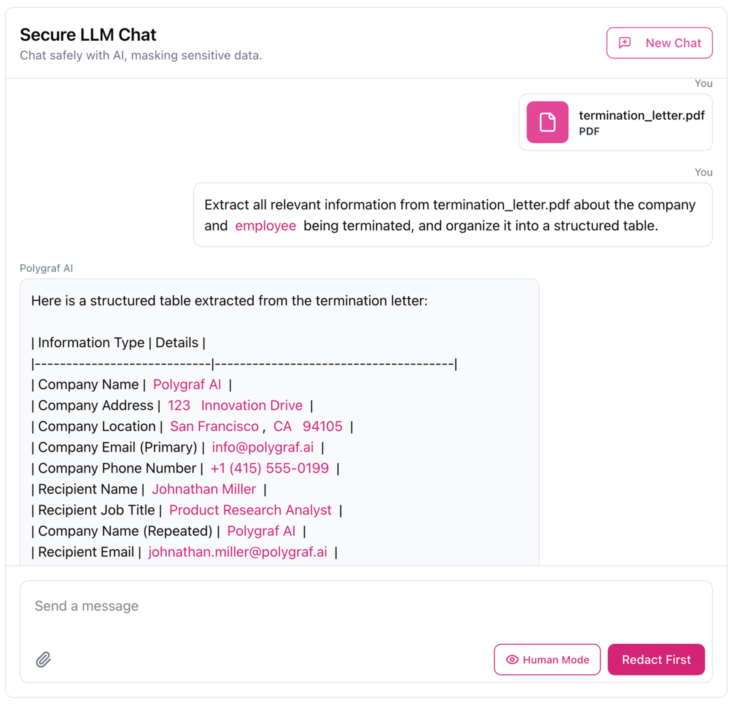This screenshot has width=734, height=706.
Task: Click the Johnathan Miller recipient name
Action: 204,489
